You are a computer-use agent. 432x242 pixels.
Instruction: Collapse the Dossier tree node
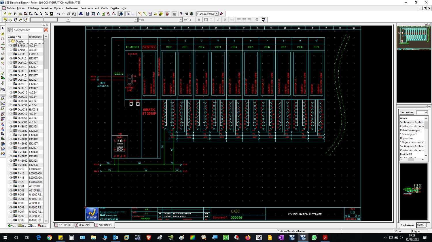9,41
